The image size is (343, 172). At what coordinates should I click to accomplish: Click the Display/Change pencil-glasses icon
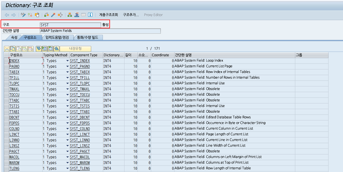23,15
